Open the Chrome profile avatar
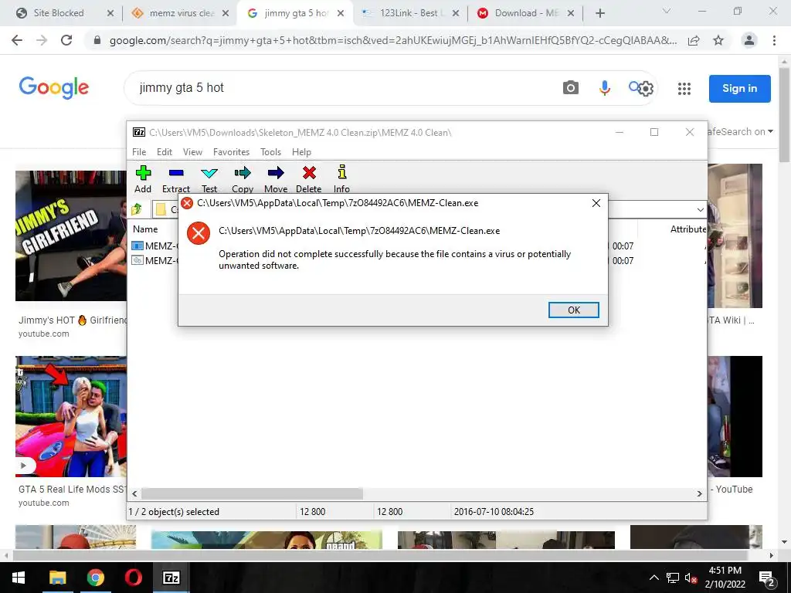Image resolution: width=791 pixels, height=593 pixels. (x=749, y=40)
